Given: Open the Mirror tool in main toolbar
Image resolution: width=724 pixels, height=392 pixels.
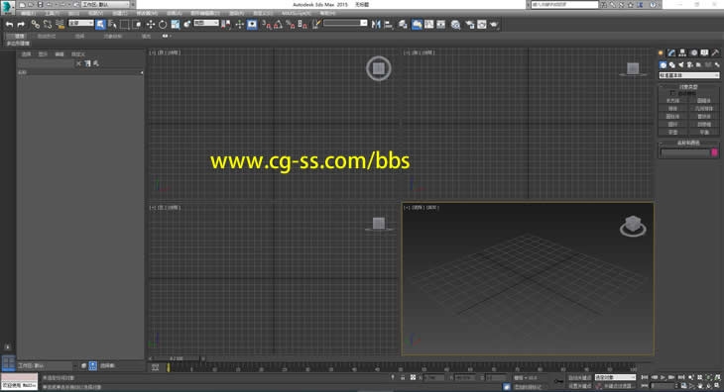Looking at the screenshot, I should (x=376, y=25).
